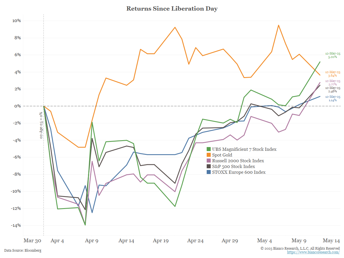Viewport: 344px width, 258px height.
Task: Click the 2.46% S&P 500 end label
Action: [333, 92]
